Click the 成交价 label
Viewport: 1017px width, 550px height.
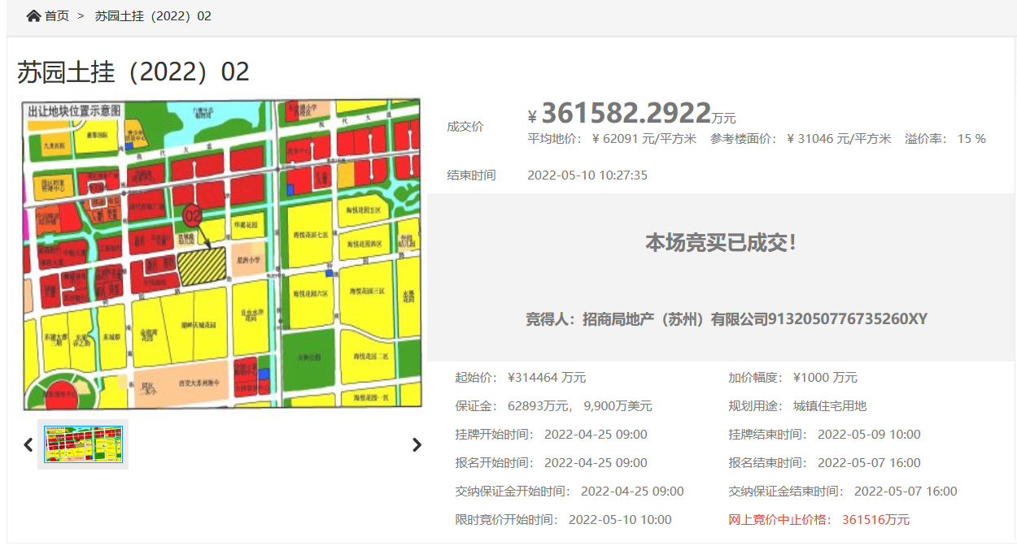point(465,127)
